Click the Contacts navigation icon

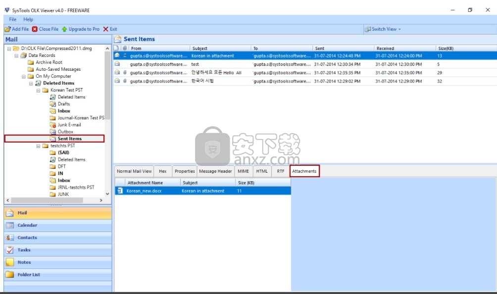(x=10, y=238)
